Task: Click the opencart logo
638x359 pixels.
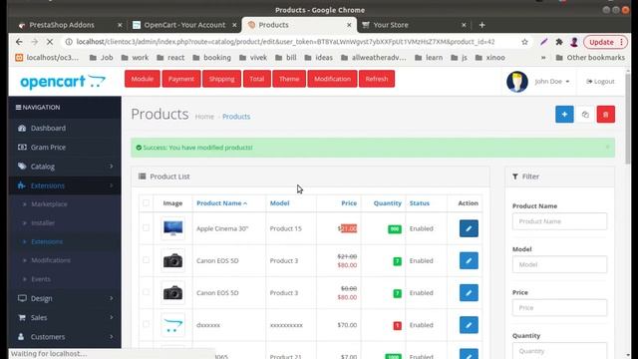Action: click(x=63, y=82)
